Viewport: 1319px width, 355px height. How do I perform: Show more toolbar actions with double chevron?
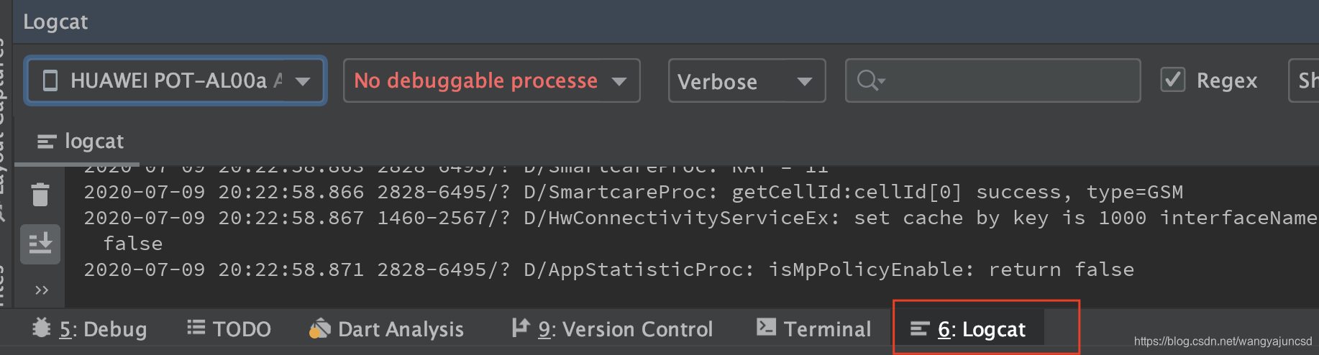[42, 290]
